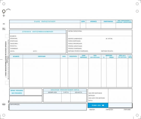Image resolution: width=141 pixels, height=119 pixels.
Task: Click the ΤΟΠΟΣ ΦΟΡΤΩΣΗΣ: label
Action: [x=74, y=41]
